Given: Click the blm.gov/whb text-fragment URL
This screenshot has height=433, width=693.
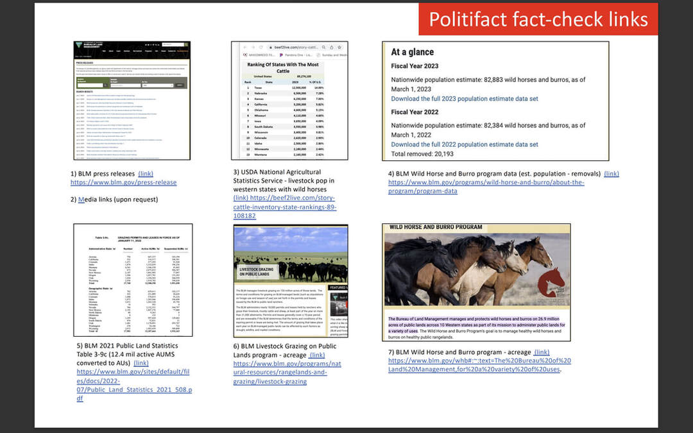Looking at the screenshot, I should point(479,365).
